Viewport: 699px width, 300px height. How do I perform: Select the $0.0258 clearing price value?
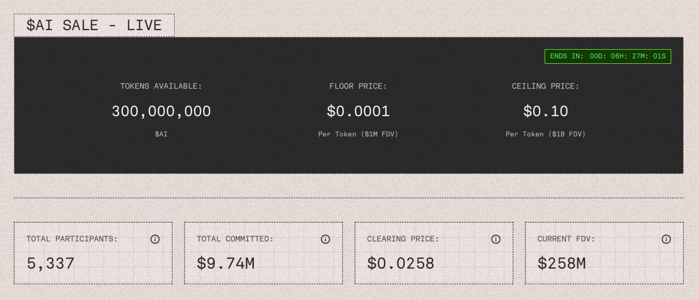[400, 263]
